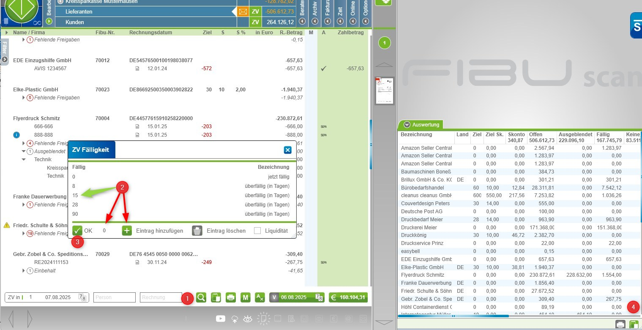The height and width of the screenshot is (330, 642).
Task: Click the Person input field
Action: point(115,297)
